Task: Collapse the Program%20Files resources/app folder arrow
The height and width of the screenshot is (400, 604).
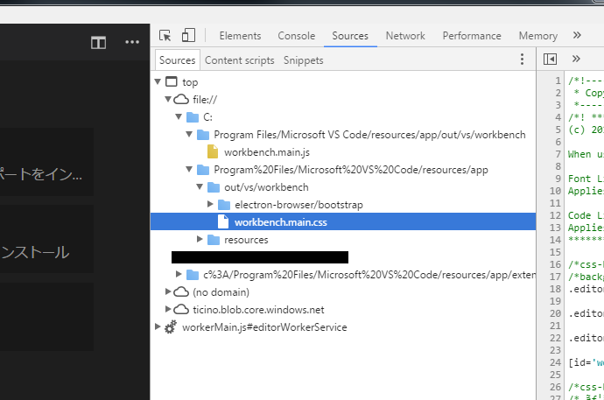Action: pos(189,170)
